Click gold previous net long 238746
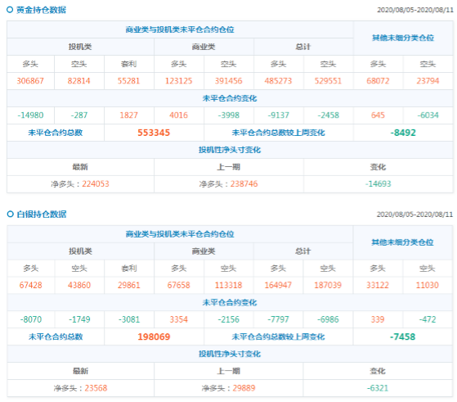Image resolution: width=457 pixels, height=402 pixels. click(244, 183)
